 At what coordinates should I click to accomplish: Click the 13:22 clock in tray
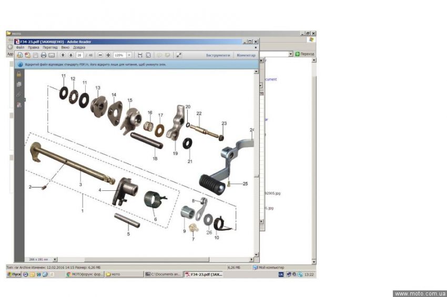click(309, 274)
